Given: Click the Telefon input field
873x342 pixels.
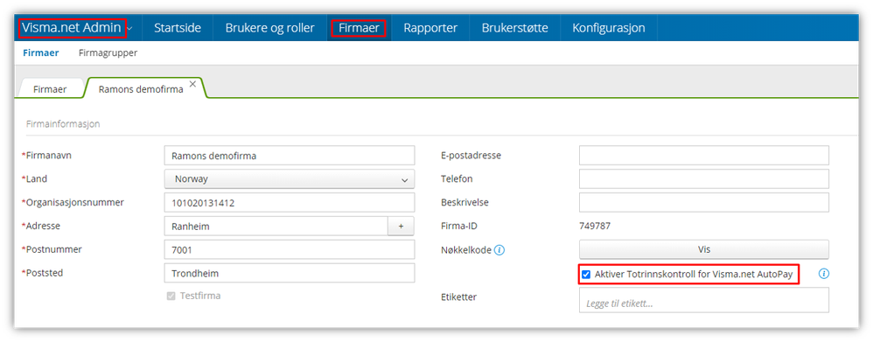Looking at the screenshot, I should (x=704, y=178).
